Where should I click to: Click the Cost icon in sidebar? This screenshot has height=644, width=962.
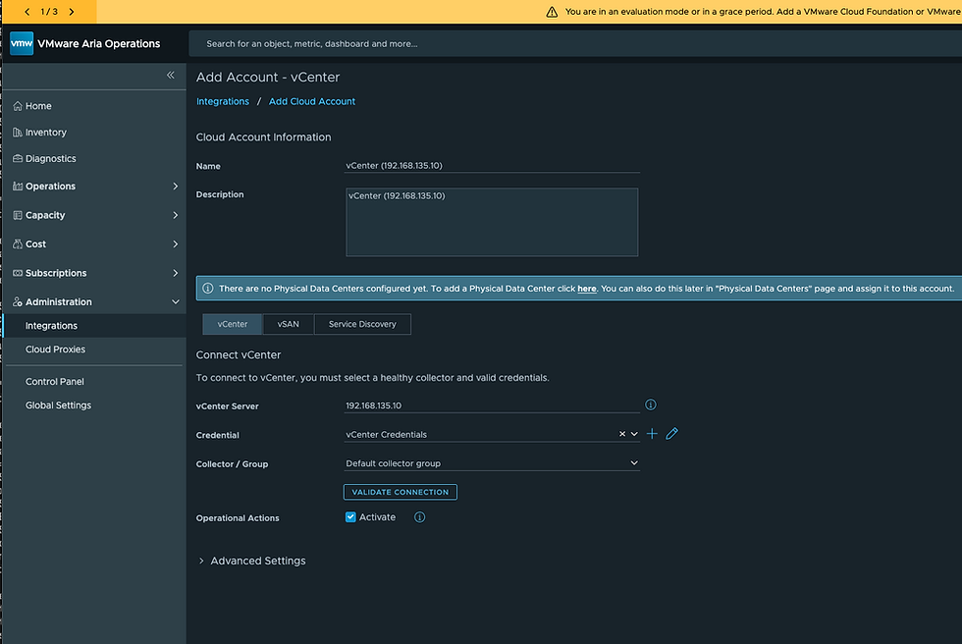coord(18,244)
